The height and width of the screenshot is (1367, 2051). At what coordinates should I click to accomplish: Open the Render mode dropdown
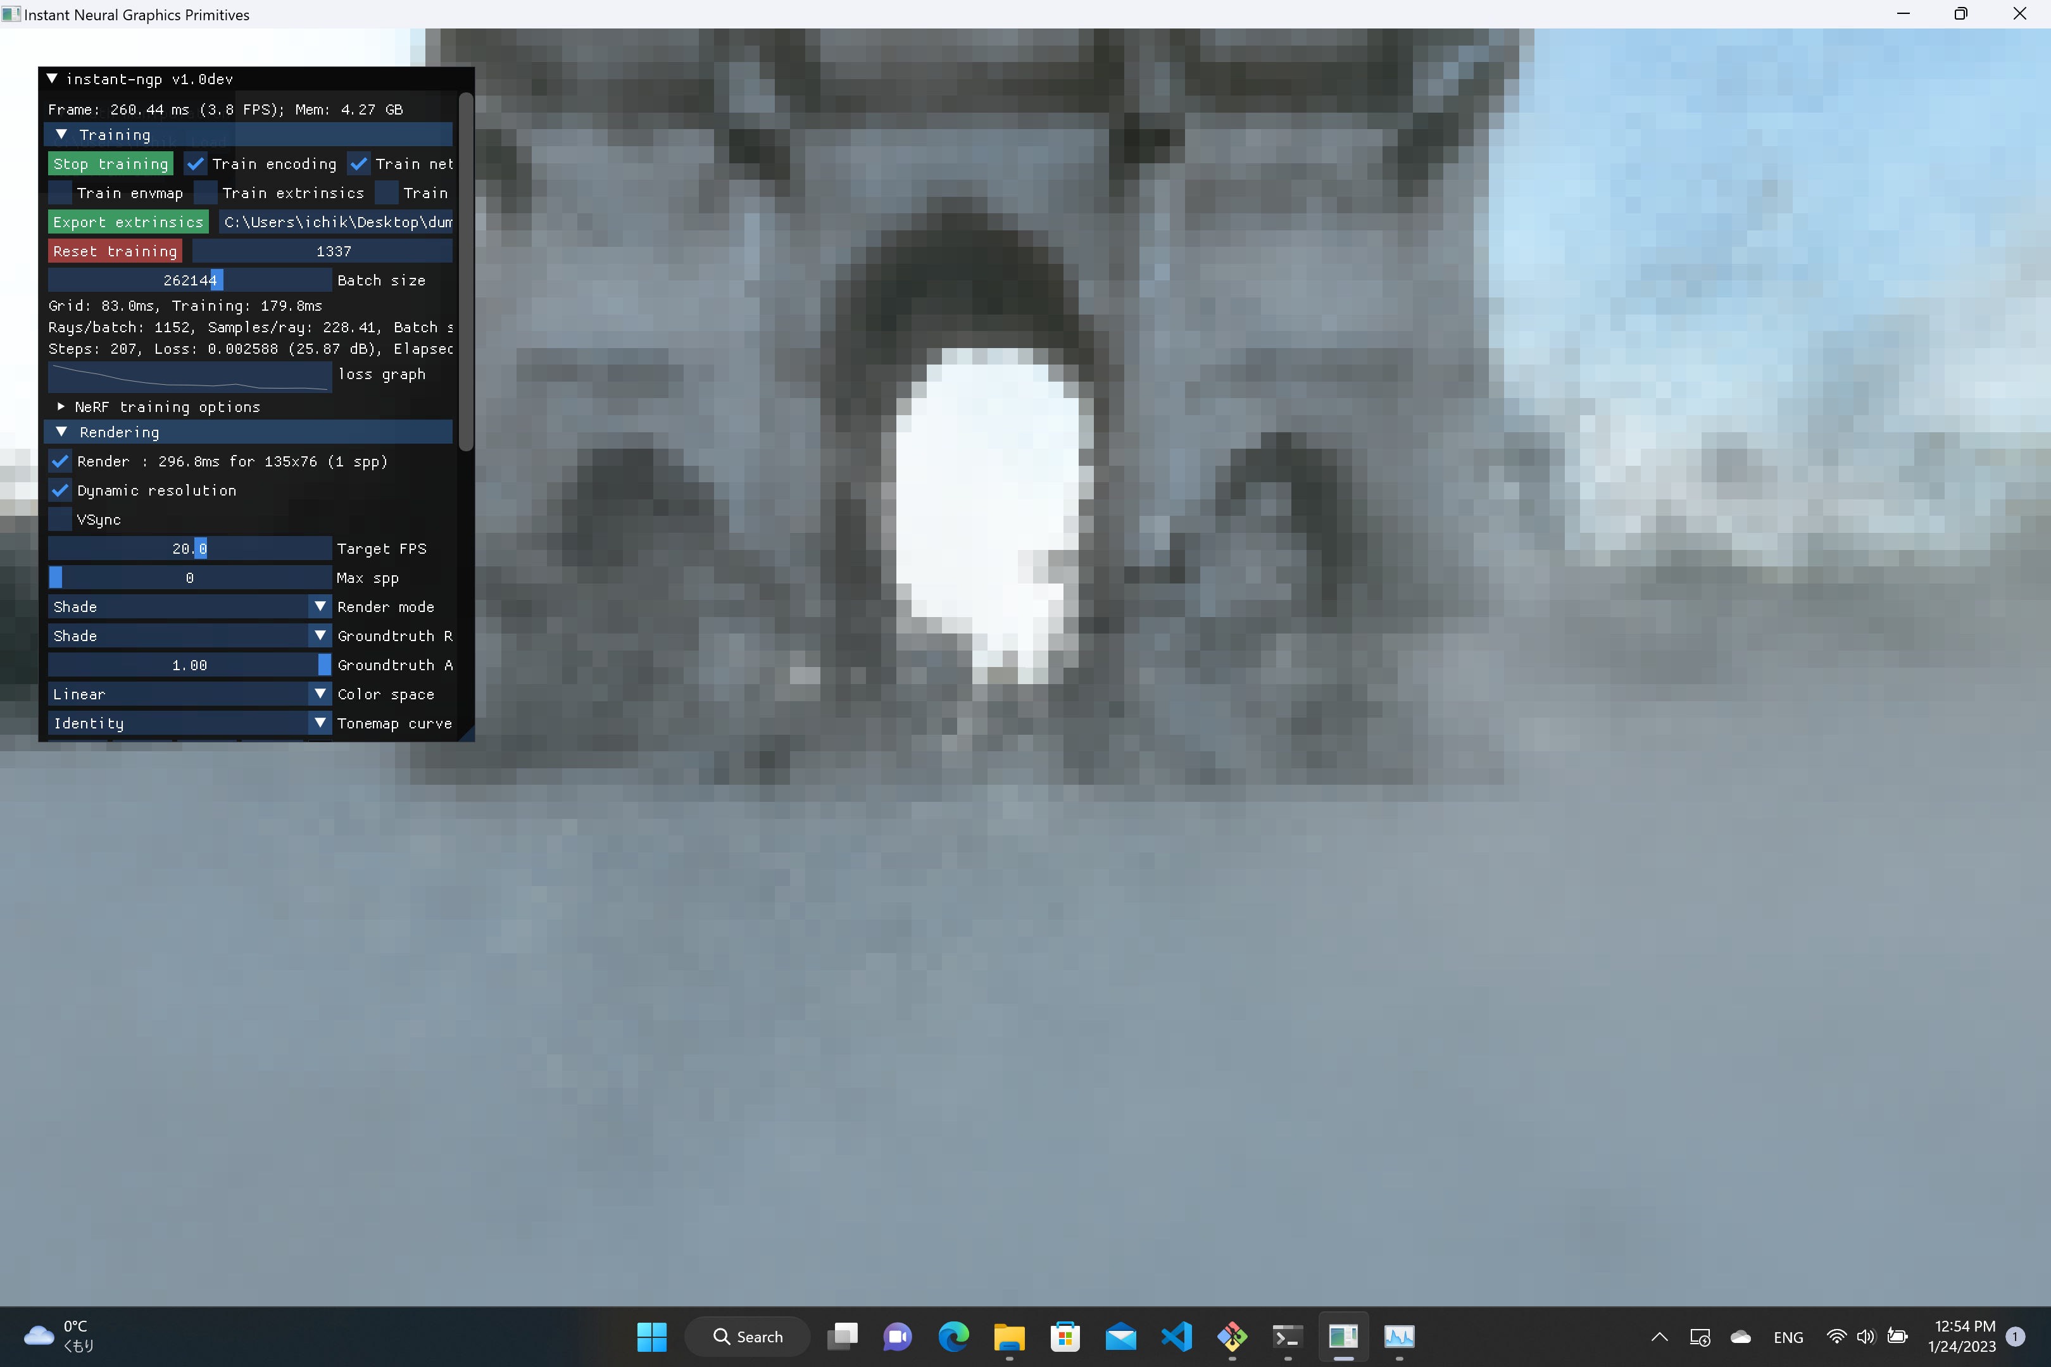click(x=189, y=607)
